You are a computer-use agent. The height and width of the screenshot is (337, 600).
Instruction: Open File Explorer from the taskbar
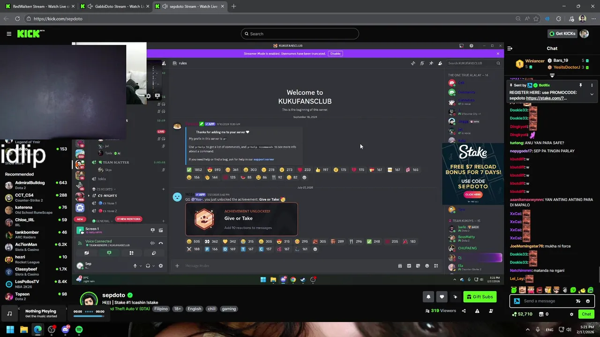coord(24,330)
